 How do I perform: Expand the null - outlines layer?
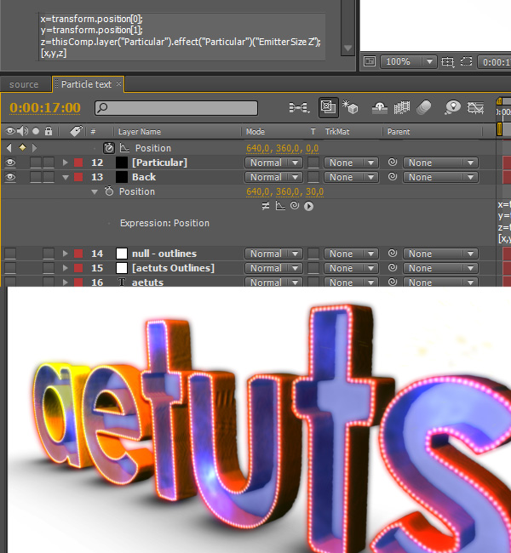pos(65,254)
